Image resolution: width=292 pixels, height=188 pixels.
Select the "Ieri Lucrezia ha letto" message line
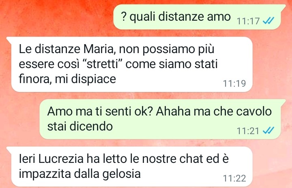coord(124,159)
